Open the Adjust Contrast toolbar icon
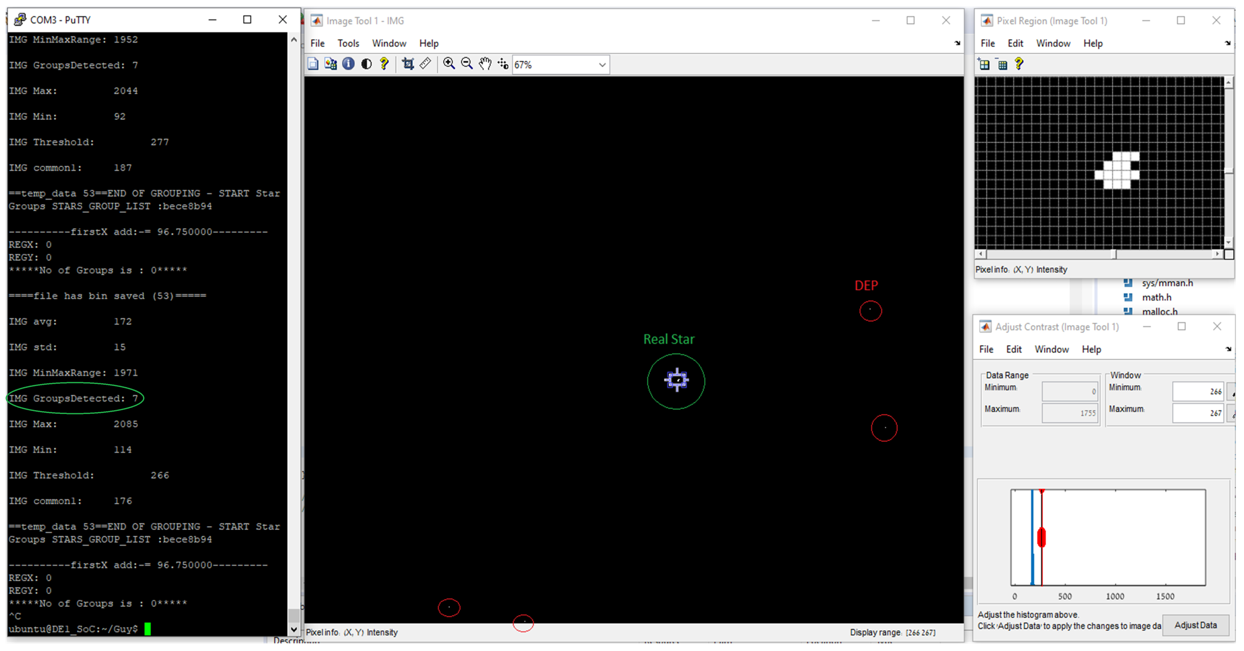 coord(366,64)
